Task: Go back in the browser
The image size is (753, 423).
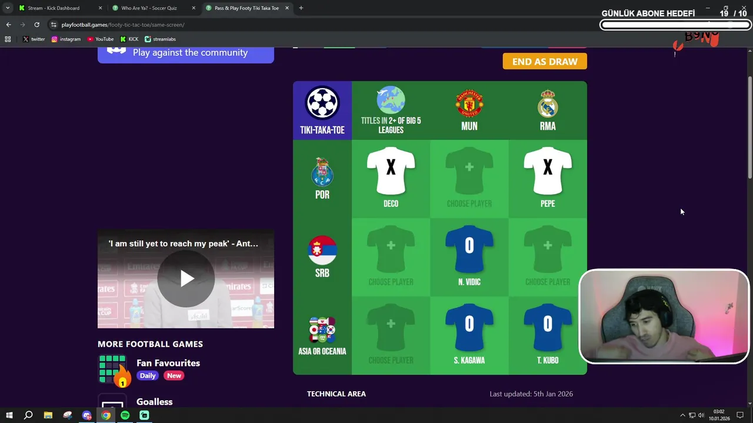Action: (8, 25)
